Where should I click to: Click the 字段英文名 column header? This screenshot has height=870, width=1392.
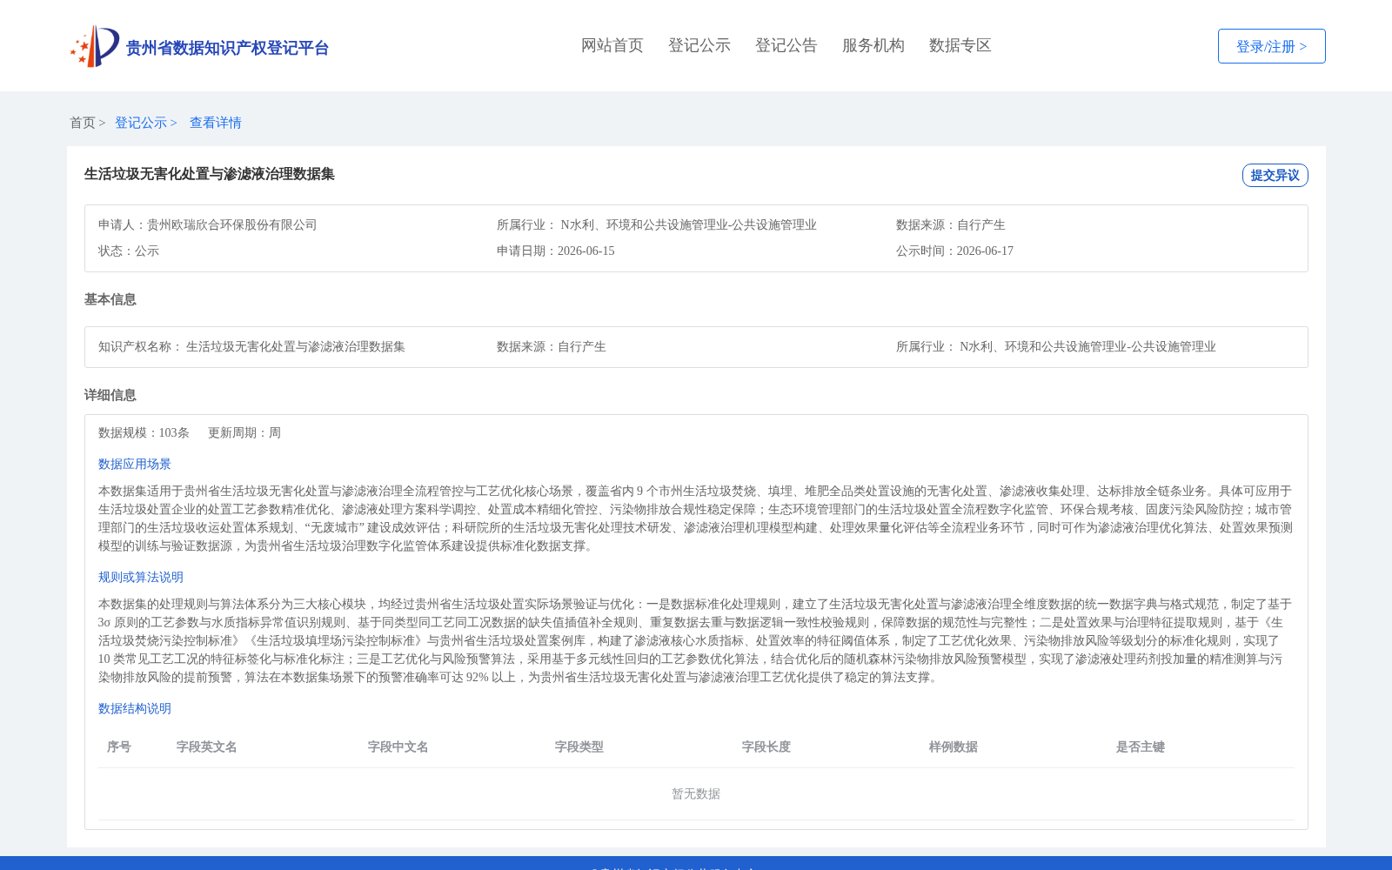click(x=207, y=746)
